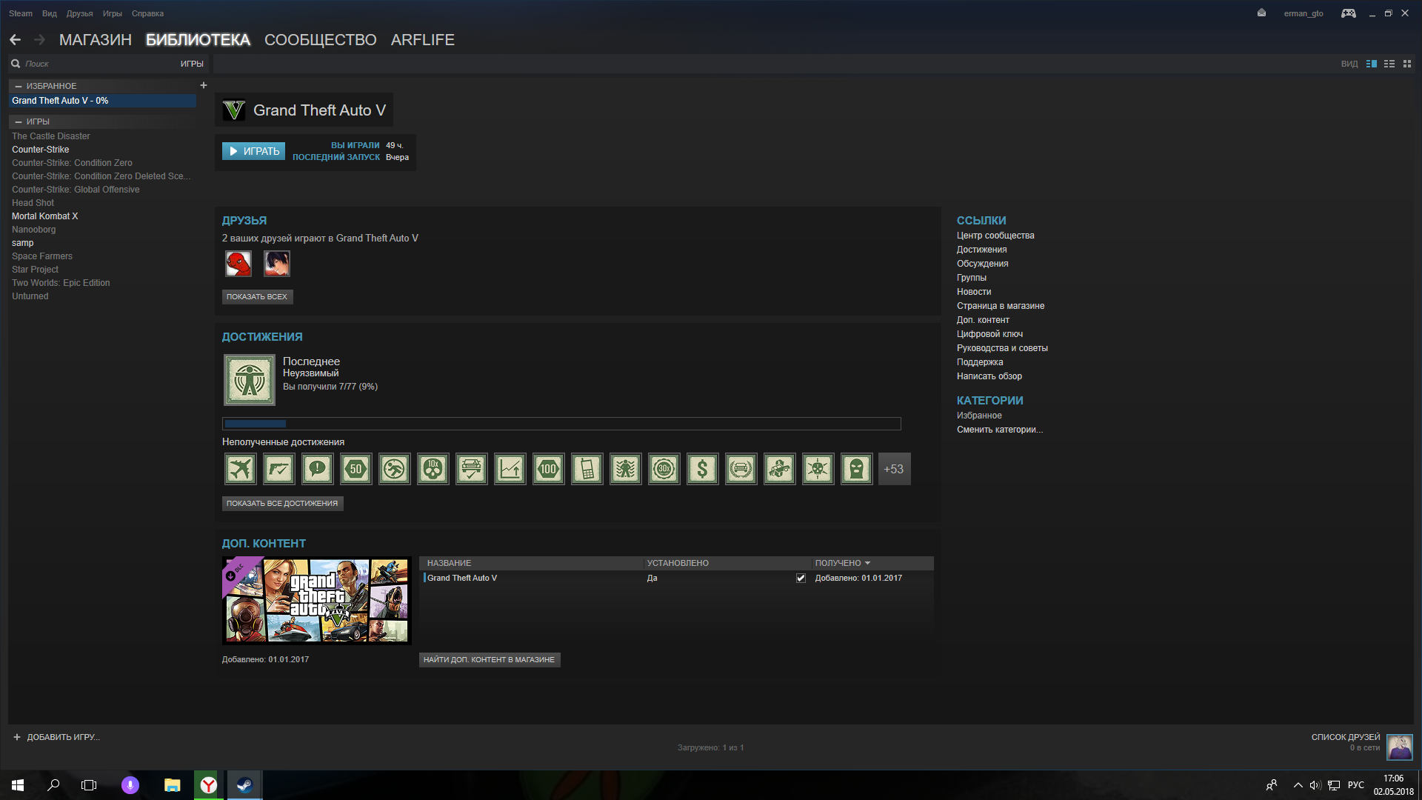
Task: Switch to list view layout icon
Action: [x=1389, y=64]
